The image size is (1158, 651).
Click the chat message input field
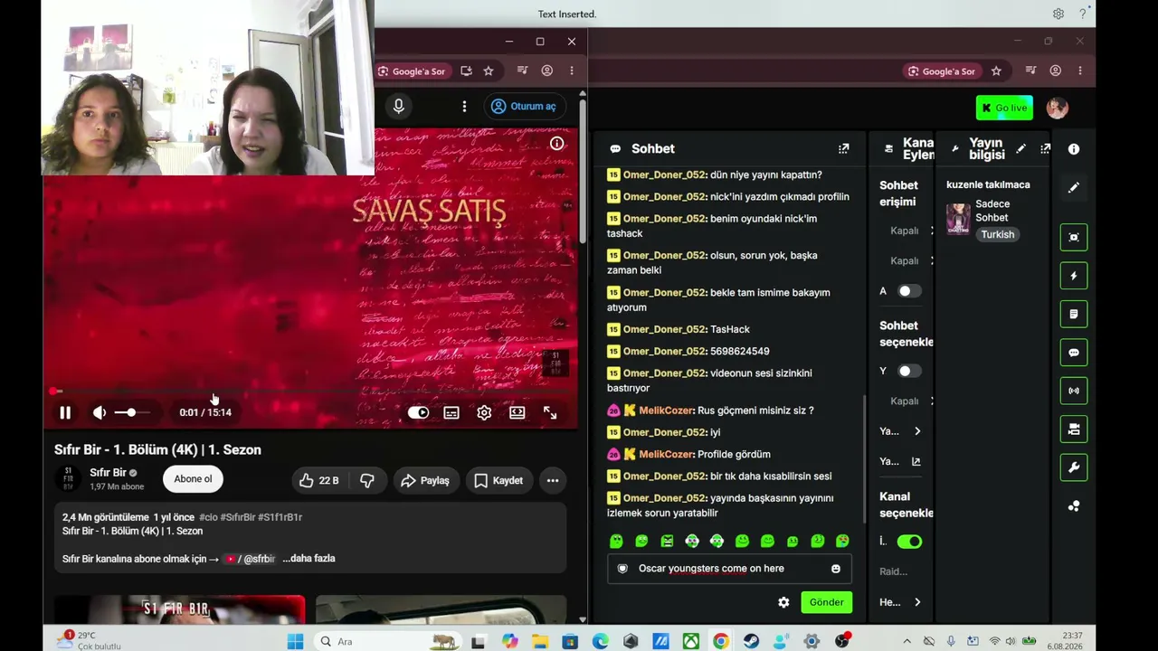(x=728, y=569)
